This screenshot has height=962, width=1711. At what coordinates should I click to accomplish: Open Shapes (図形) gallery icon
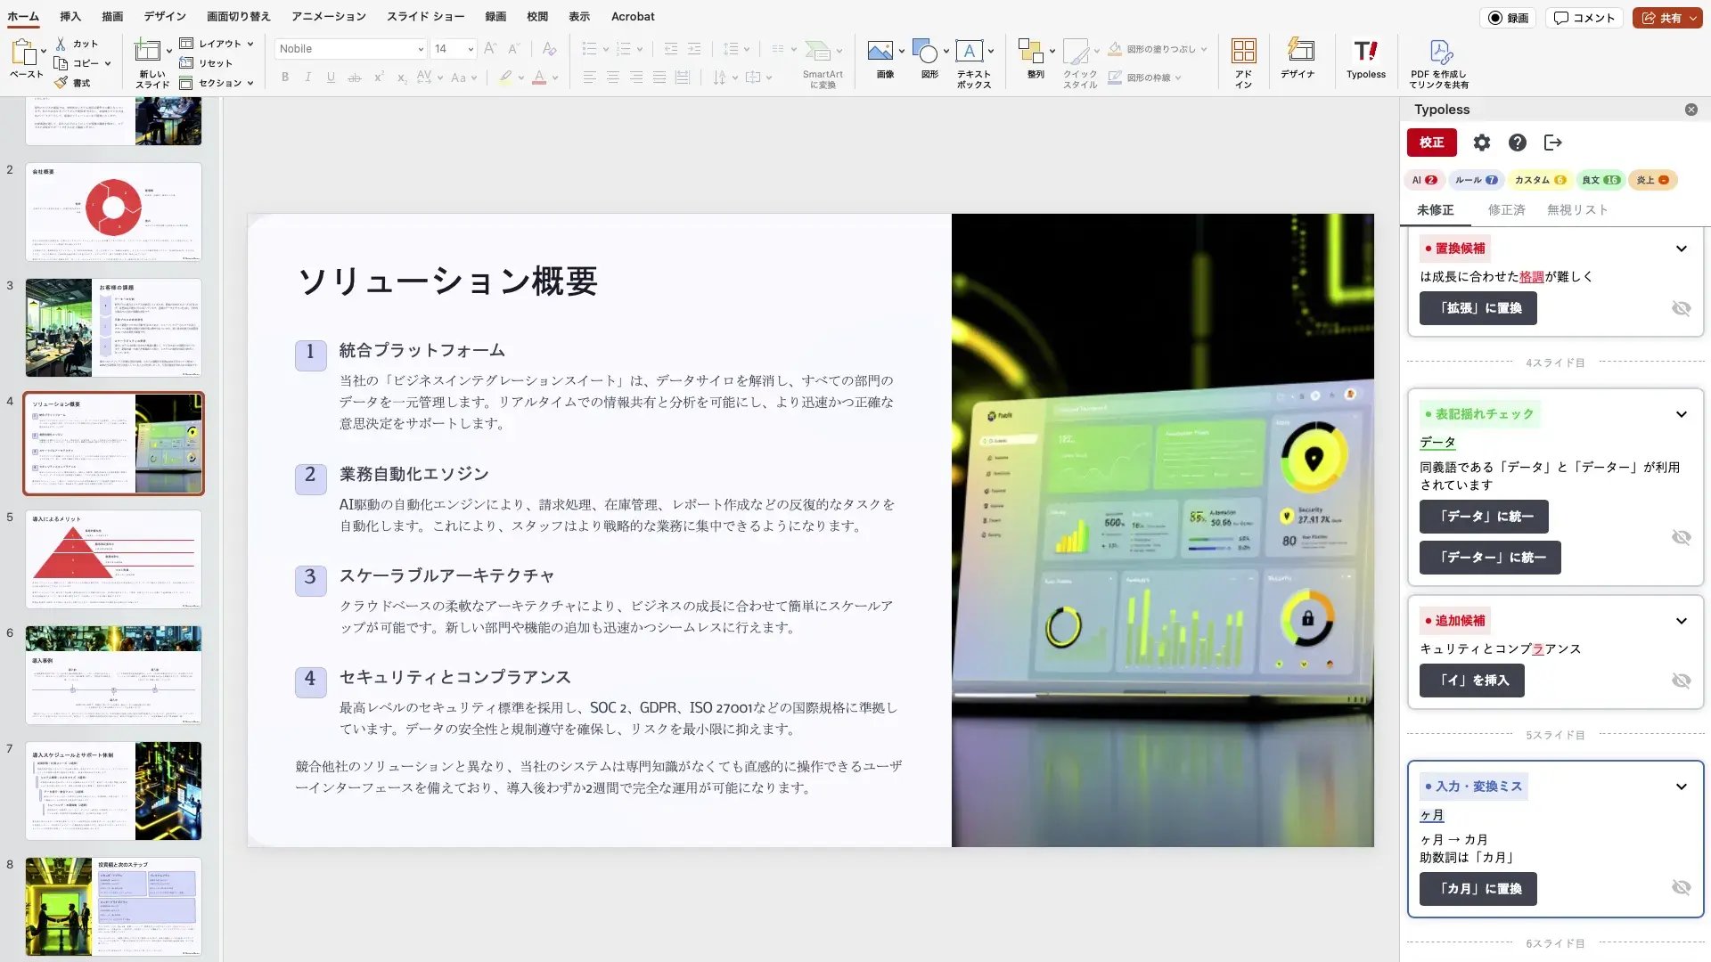pos(925,51)
